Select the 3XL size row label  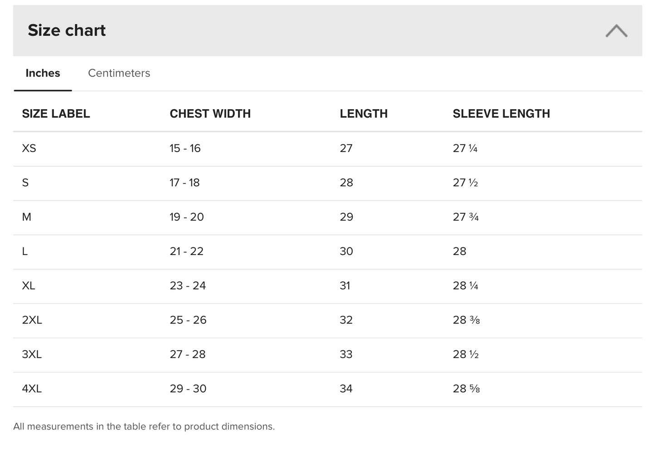[32, 354]
